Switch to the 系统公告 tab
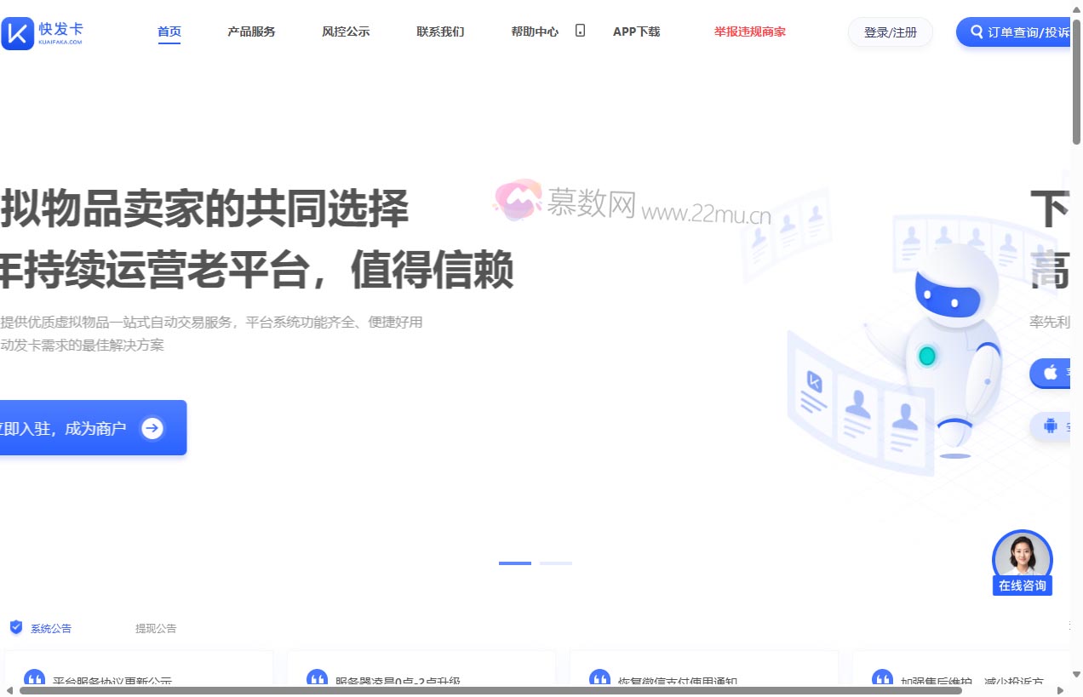 pos(51,628)
